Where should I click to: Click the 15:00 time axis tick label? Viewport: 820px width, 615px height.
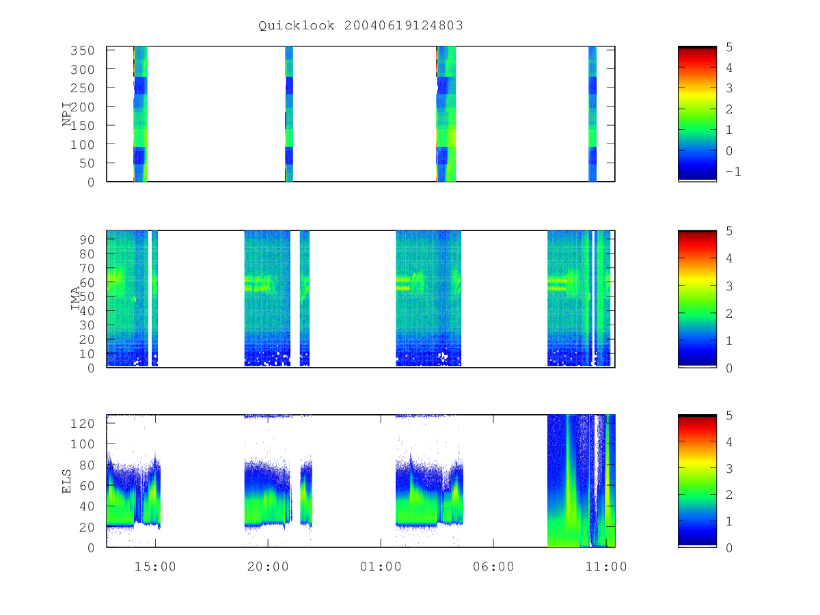tap(155, 566)
